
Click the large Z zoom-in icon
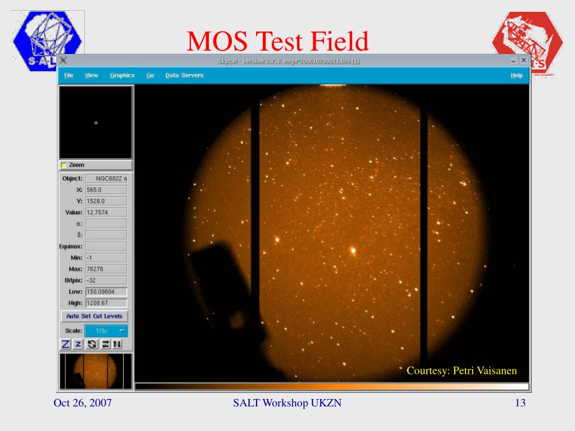(65, 344)
